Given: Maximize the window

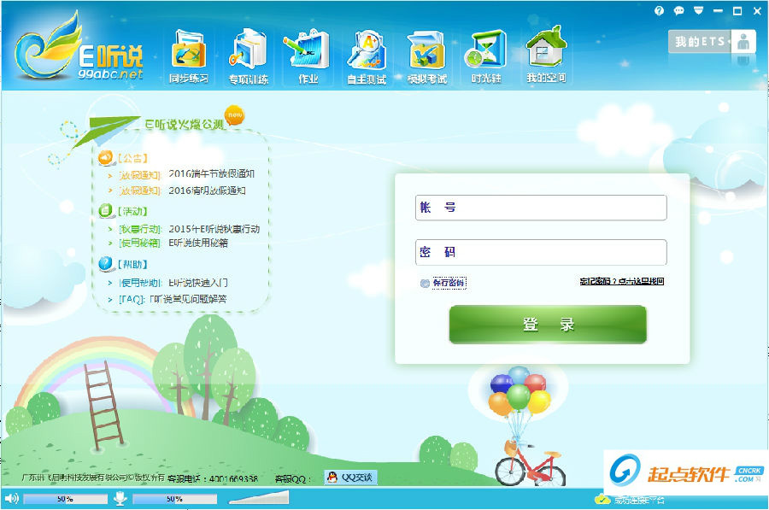Looking at the screenshot, I should coord(737,11).
